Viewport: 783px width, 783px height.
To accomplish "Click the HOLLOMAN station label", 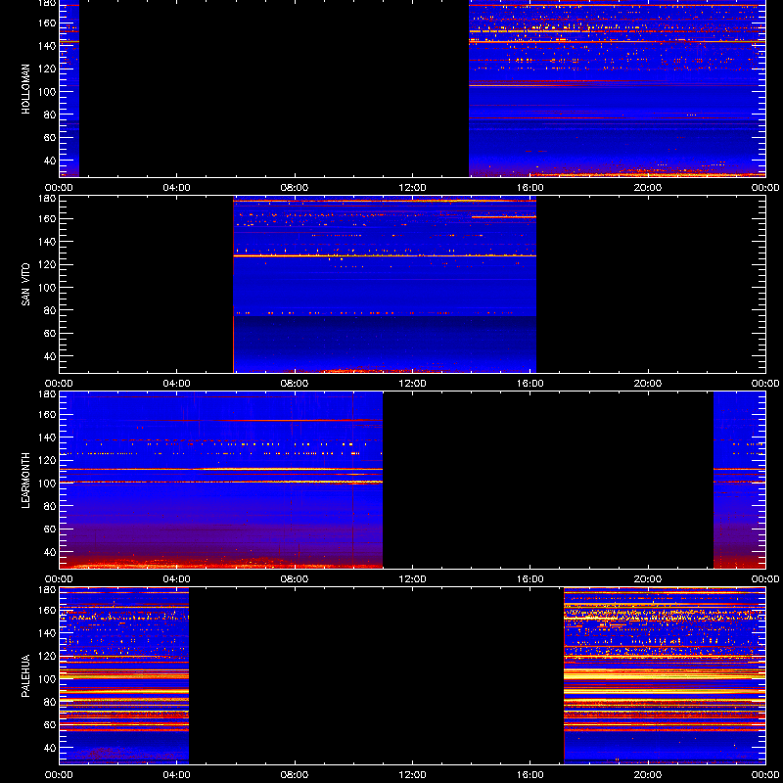I will point(25,89).
